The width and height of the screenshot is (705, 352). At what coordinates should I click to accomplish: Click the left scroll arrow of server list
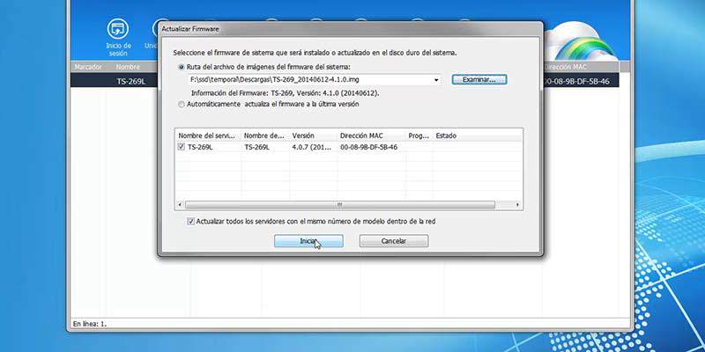[180, 205]
